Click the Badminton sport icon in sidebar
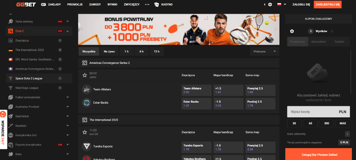 (11, 116)
